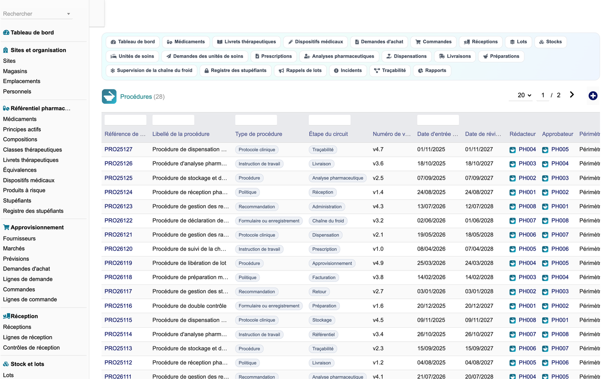Open Supervision de la chaîne du froid
The width and height of the screenshot is (613, 379).
[151, 71]
